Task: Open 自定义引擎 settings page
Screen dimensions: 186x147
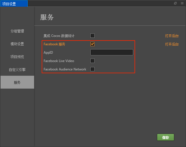Action: 17,70
